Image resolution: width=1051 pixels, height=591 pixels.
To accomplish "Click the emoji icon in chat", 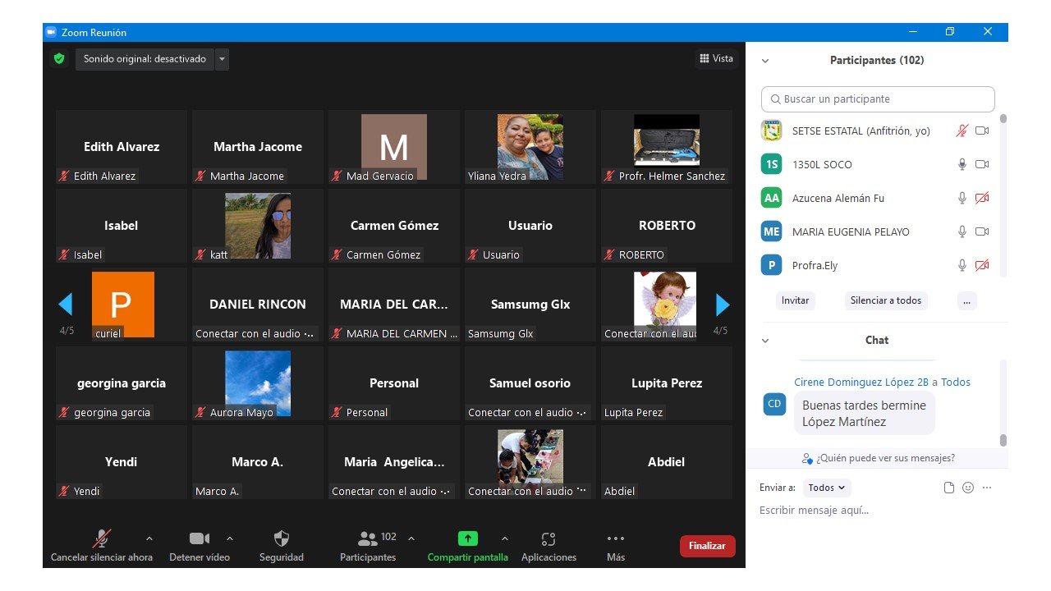I will [968, 488].
